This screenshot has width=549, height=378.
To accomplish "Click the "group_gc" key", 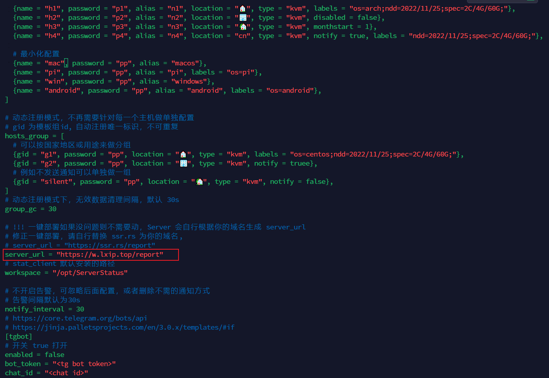I will click(x=21, y=209).
